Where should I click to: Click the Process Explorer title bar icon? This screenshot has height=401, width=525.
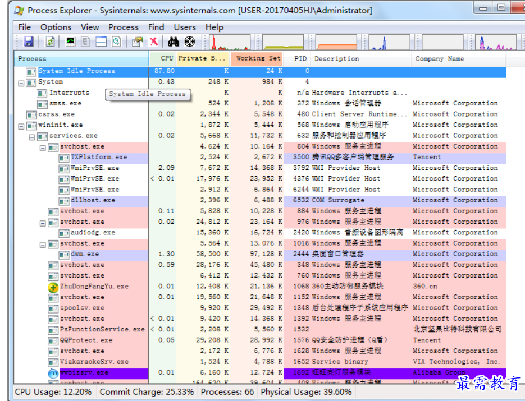[19, 10]
